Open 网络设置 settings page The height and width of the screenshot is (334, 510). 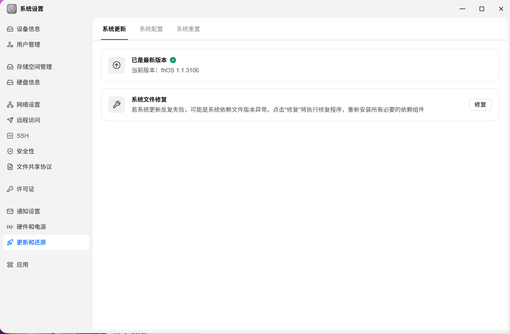(46, 105)
